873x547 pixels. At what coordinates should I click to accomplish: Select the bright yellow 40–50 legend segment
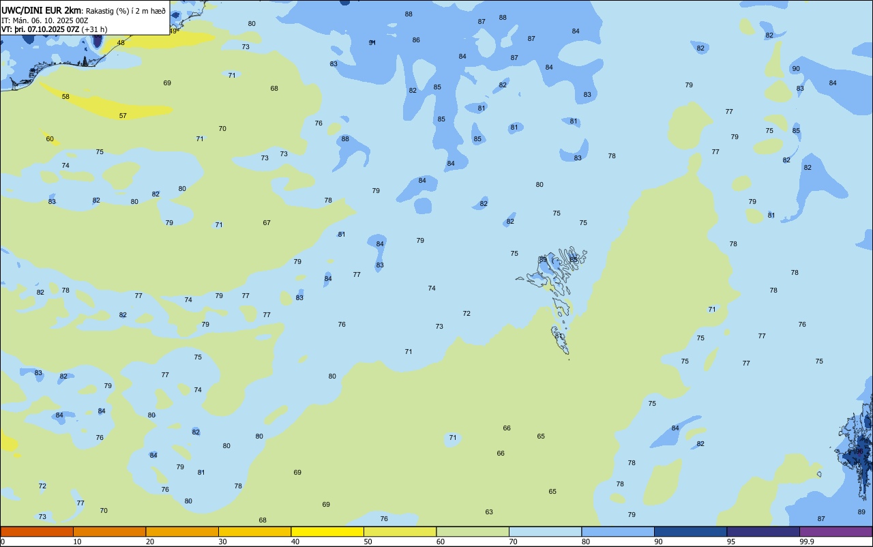[327, 531]
